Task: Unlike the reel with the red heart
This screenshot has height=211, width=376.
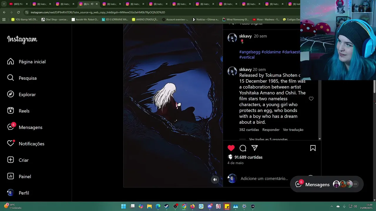Action: (x=231, y=148)
